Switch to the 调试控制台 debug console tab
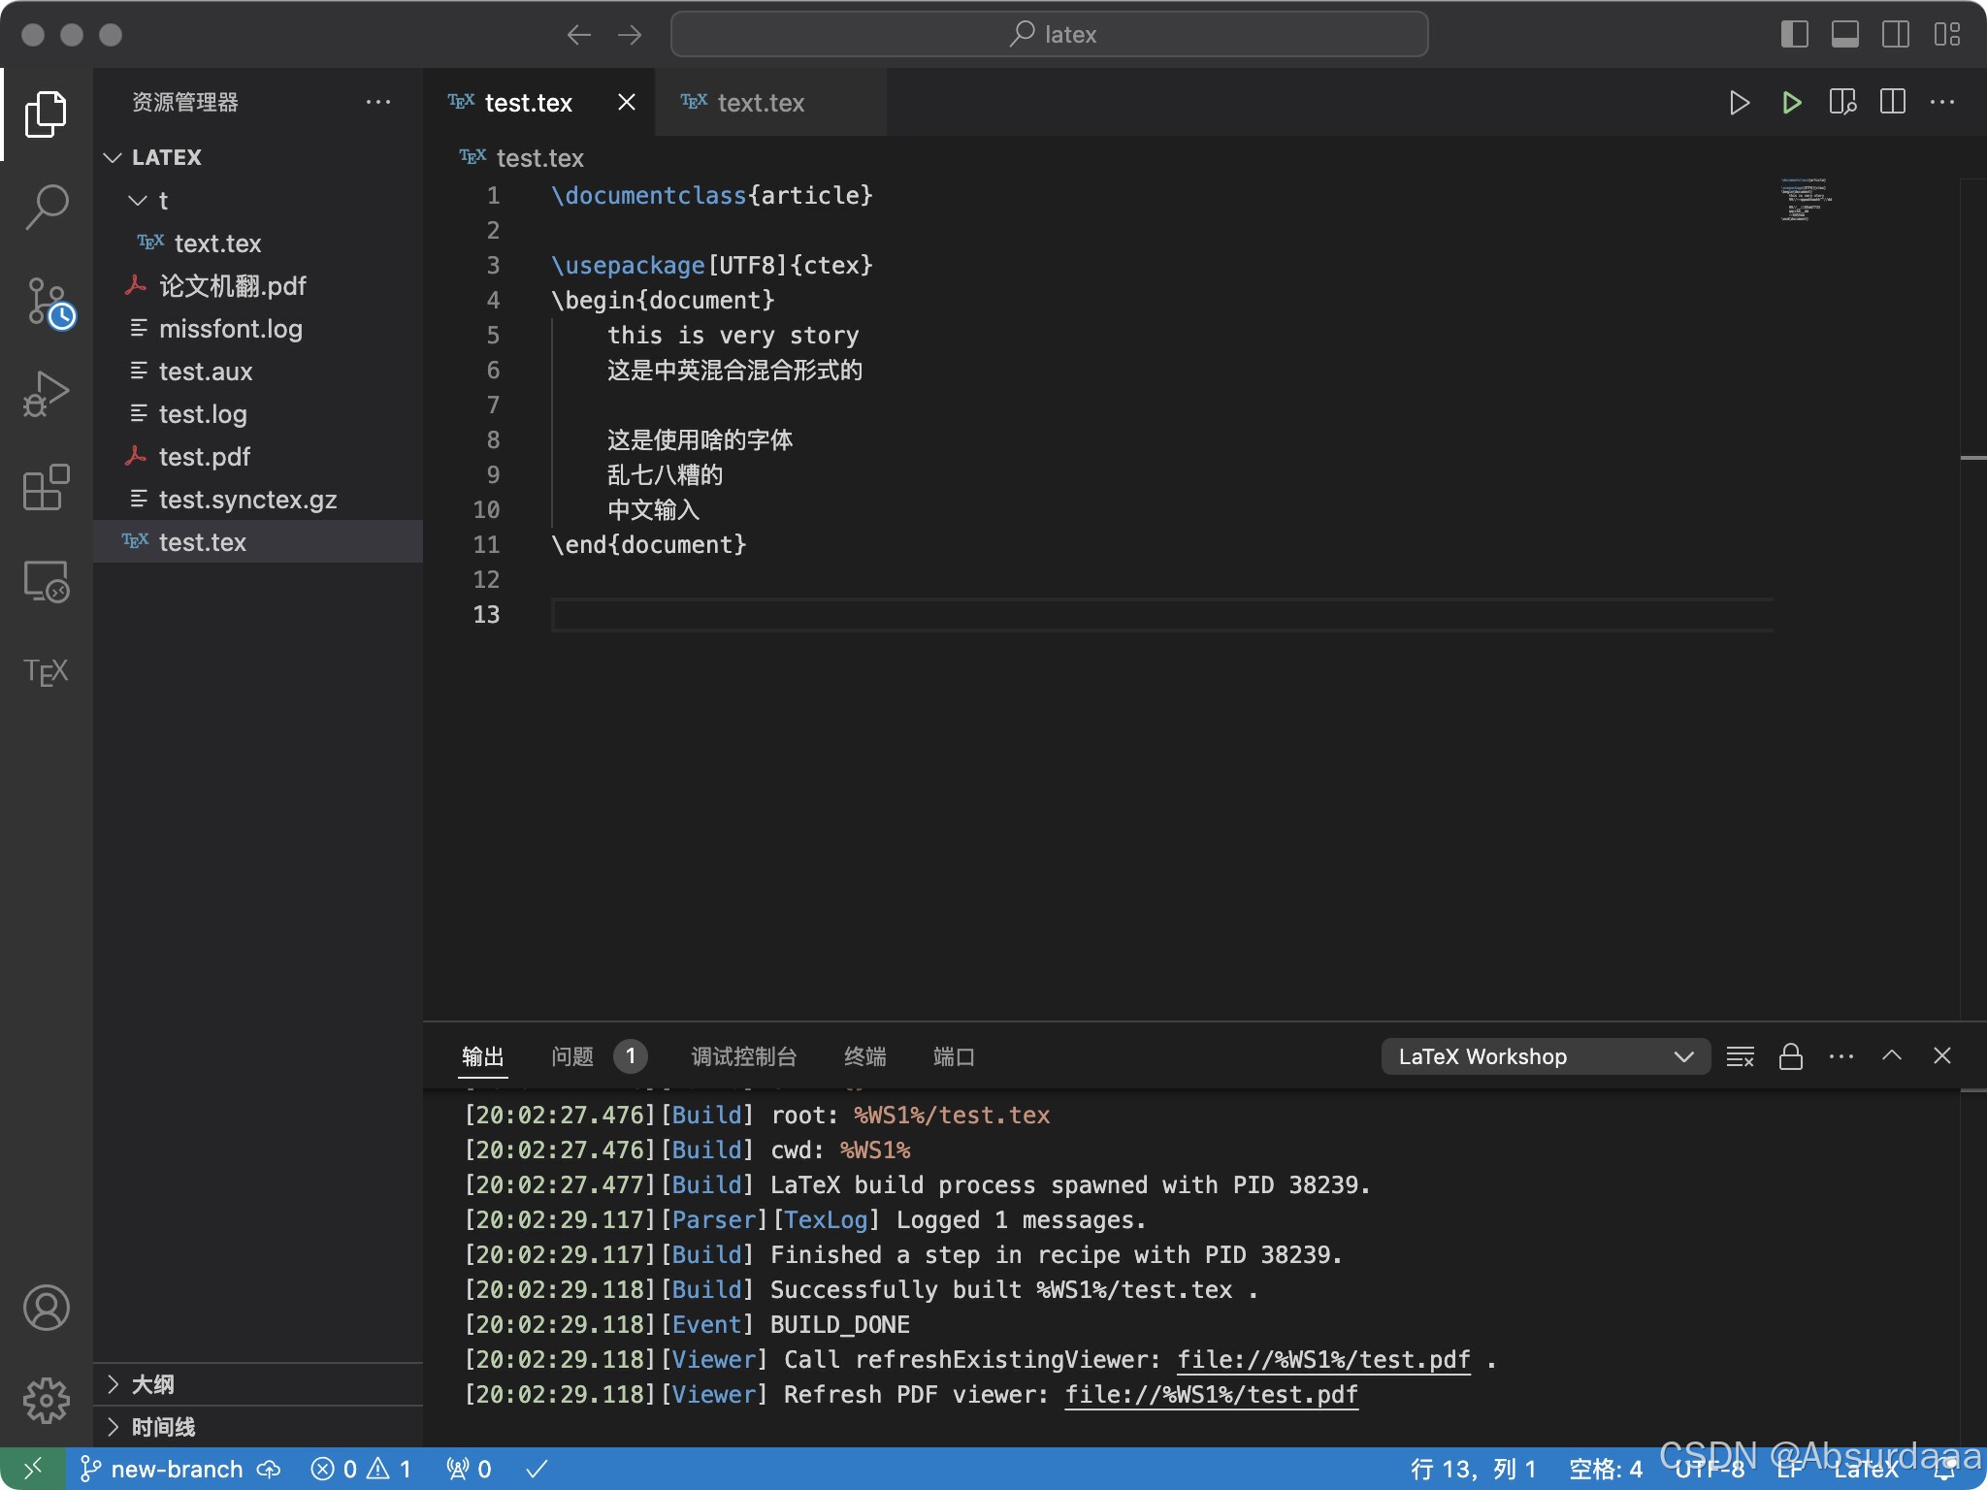The width and height of the screenshot is (1987, 1490). point(744,1056)
